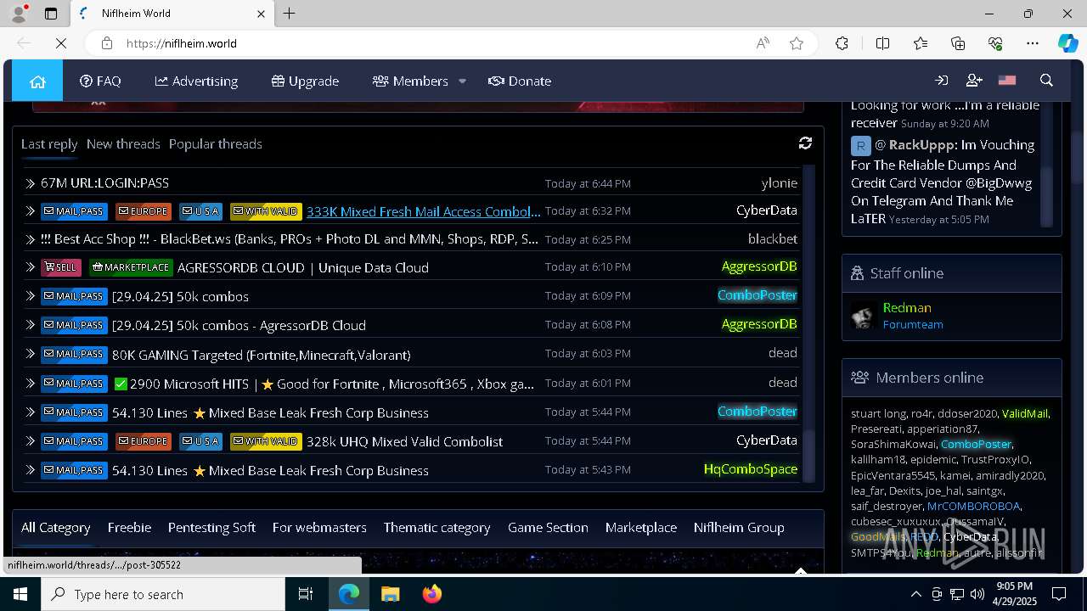Open a new browser tab
The width and height of the screenshot is (1087, 611).
coord(290,14)
